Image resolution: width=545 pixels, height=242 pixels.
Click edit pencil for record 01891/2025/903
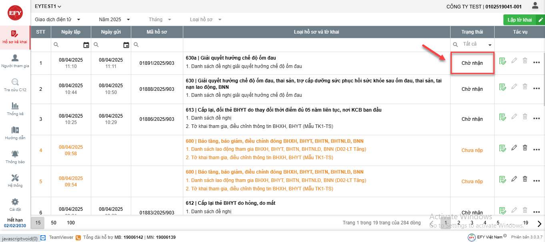(514, 61)
